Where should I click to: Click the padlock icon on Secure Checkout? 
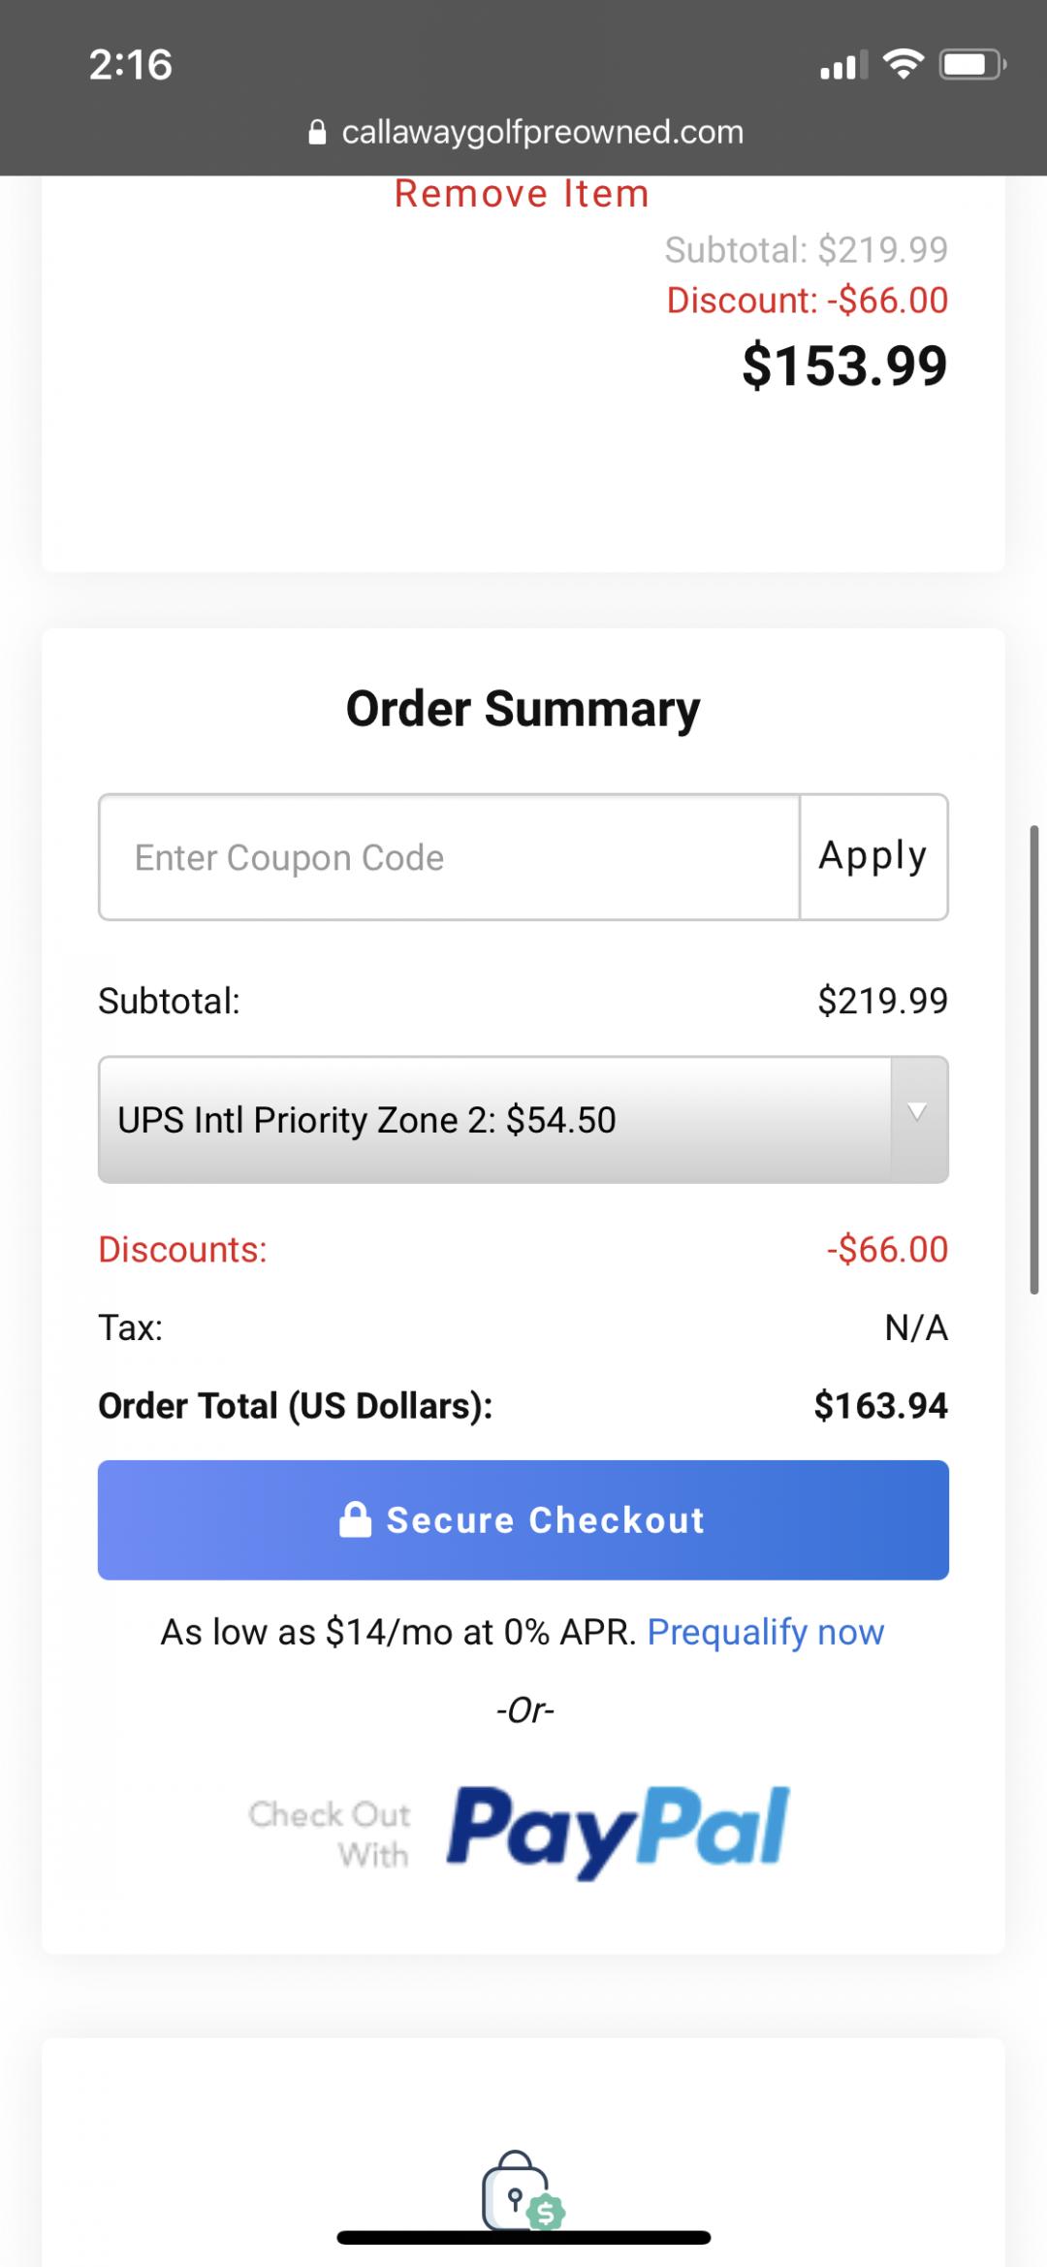(355, 1519)
